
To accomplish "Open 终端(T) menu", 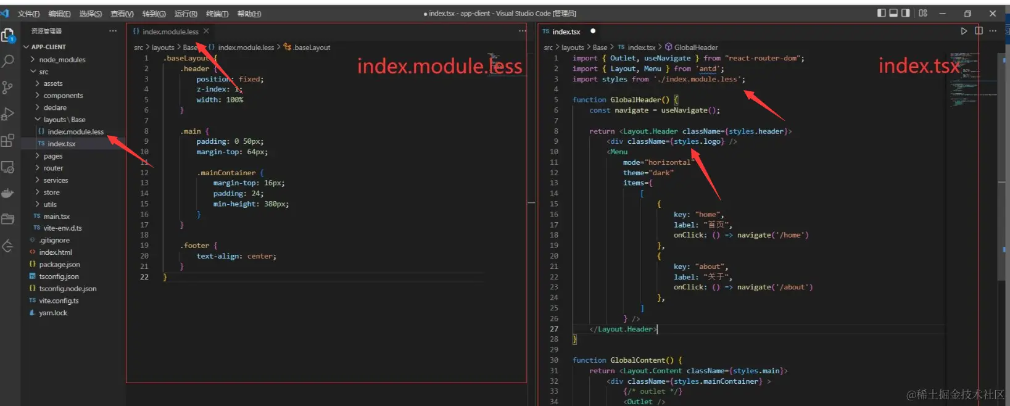I will [x=217, y=14].
